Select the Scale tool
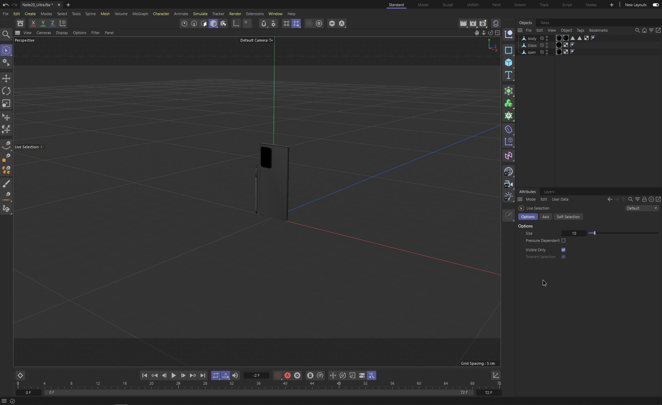Viewport: 662px width, 405px height. [x=6, y=104]
